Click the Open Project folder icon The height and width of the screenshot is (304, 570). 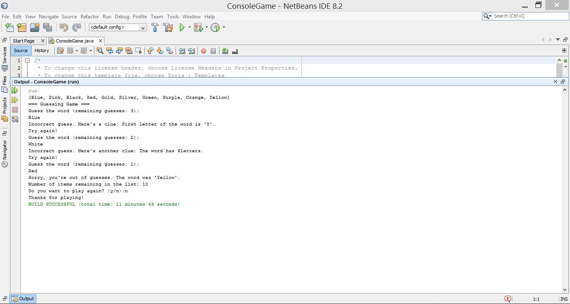[35, 28]
